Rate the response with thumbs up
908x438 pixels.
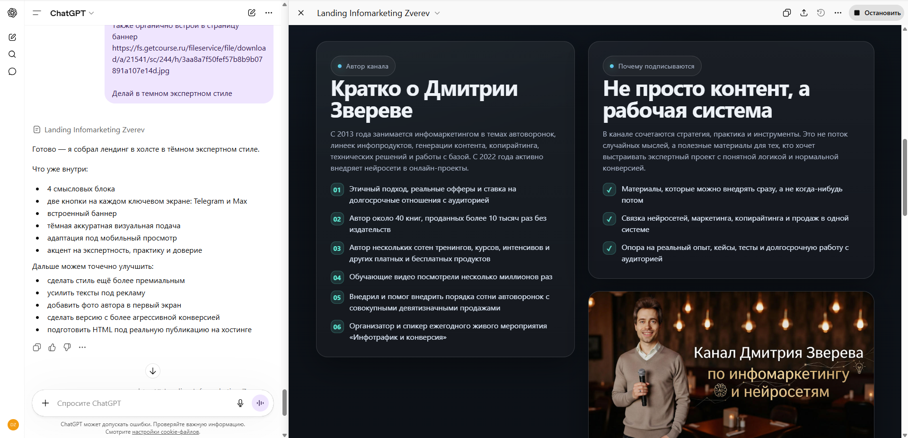tap(52, 347)
